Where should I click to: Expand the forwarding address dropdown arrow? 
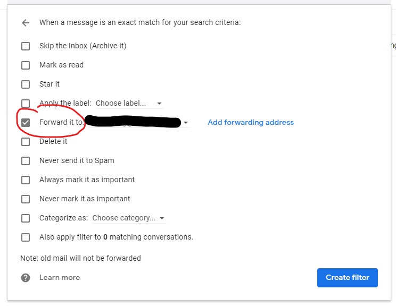pos(186,123)
